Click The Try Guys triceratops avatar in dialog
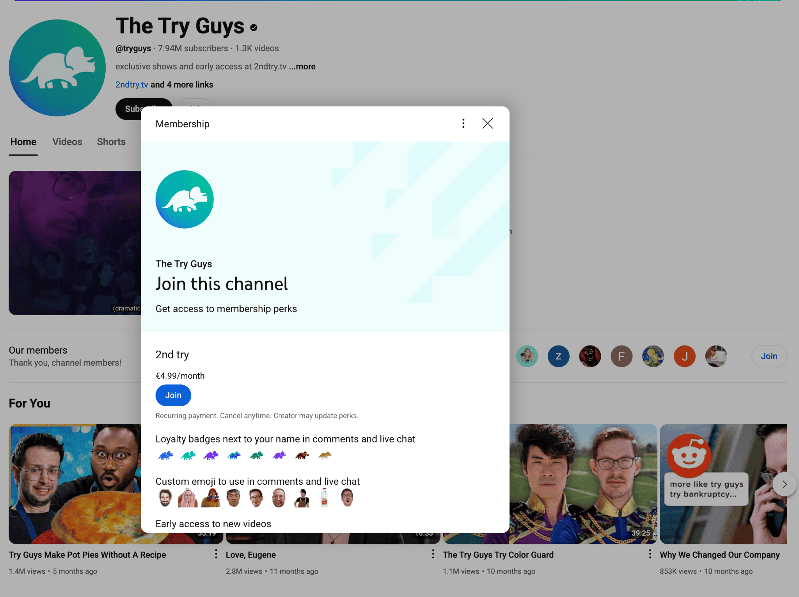Screen dimensions: 799x597 click(185, 199)
